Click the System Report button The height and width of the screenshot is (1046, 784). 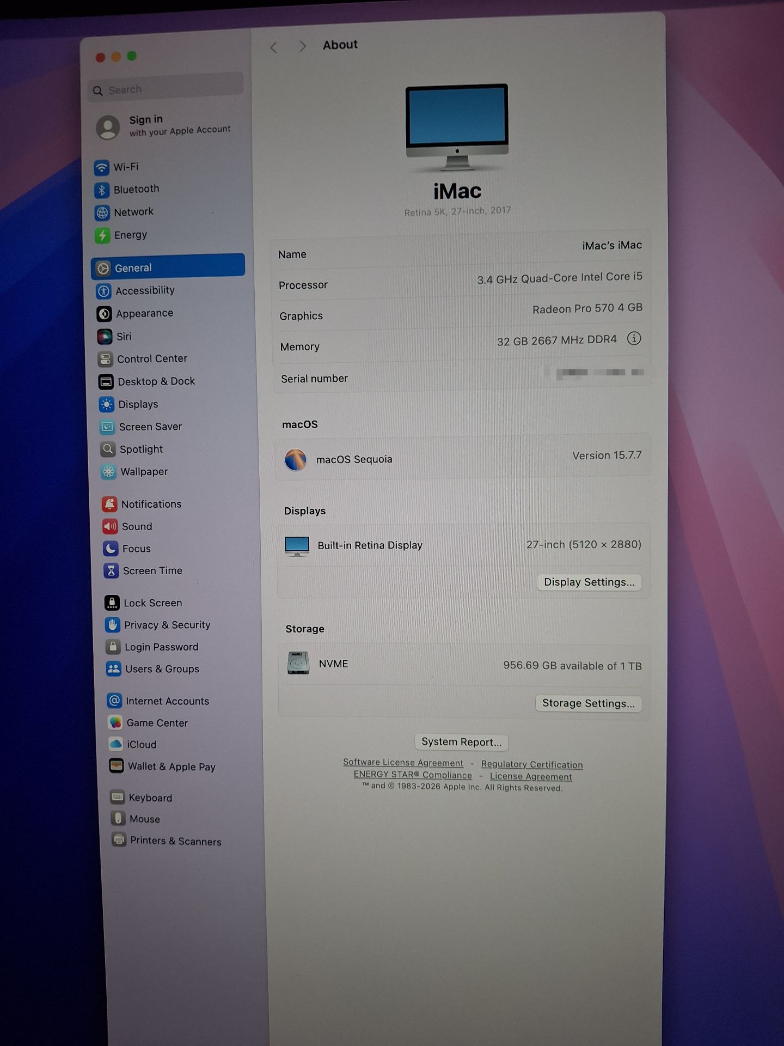point(462,742)
